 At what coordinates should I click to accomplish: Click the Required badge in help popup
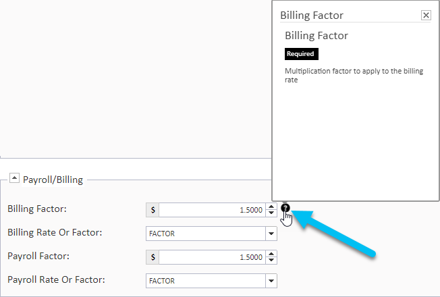pyautogui.click(x=302, y=54)
